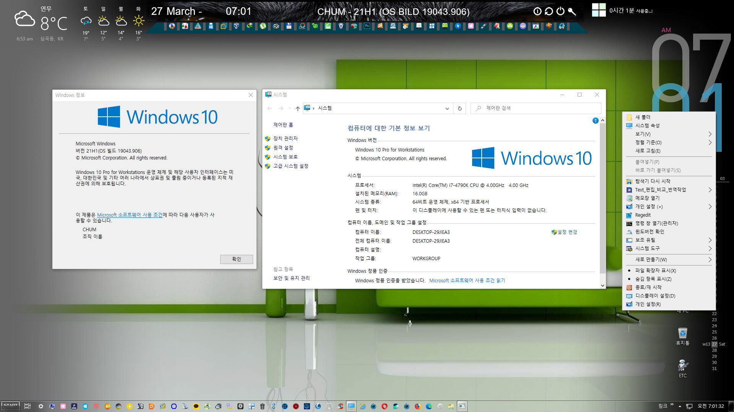Click the 시스템 breadcrumb in the address bar
The height and width of the screenshot is (412, 734).
[x=325, y=108]
